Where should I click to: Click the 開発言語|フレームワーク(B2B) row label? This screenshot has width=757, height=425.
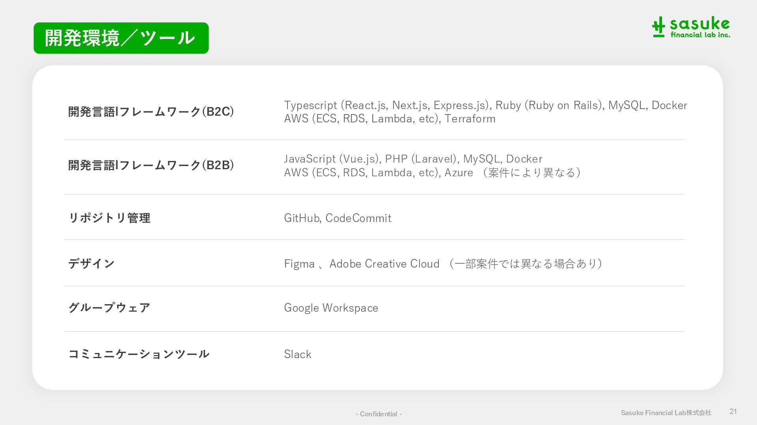click(151, 165)
